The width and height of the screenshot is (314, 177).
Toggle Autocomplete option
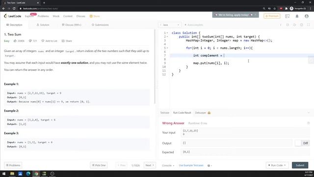click(x=194, y=25)
